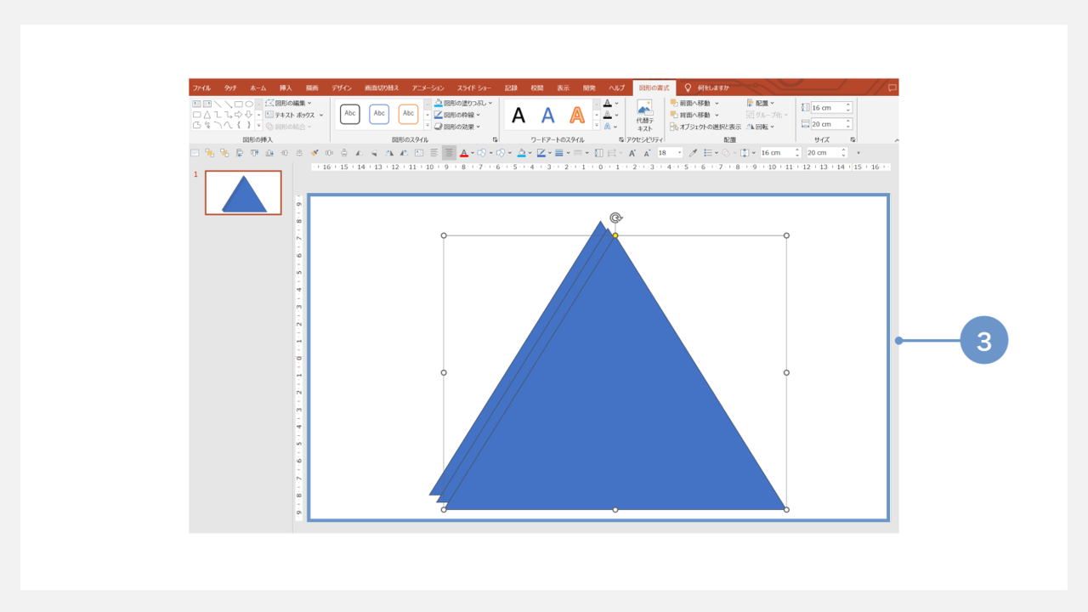Viewport: 1088px width, 612px height.
Task: Select the rectangle shape in shapes gallery
Action: 239,104
